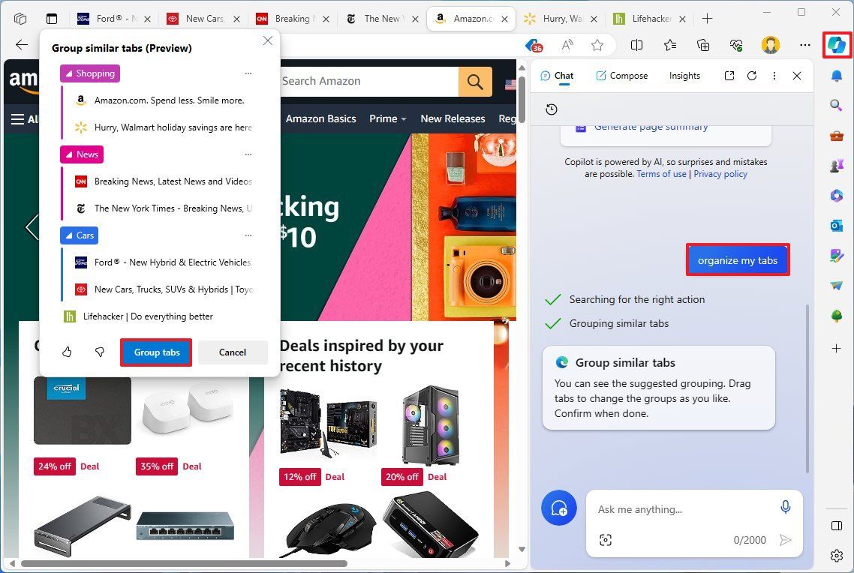The height and width of the screenshot is (573, 854).
Task: Give thumbs down on the tab grouping
Action: (x=99, y=352)
